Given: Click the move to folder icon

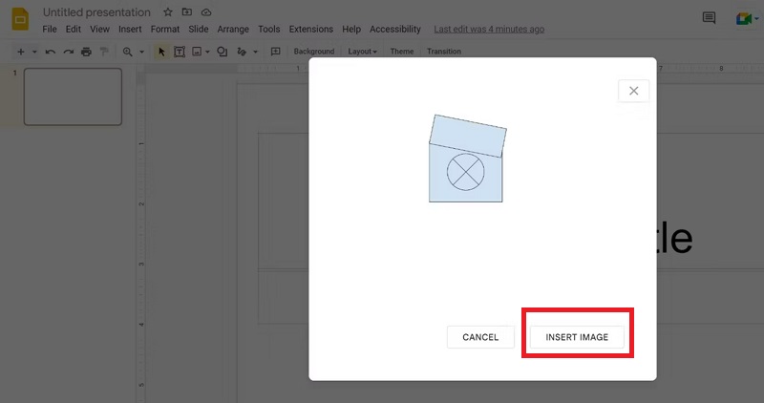Looking at the screenshot, I should point(187,12).
